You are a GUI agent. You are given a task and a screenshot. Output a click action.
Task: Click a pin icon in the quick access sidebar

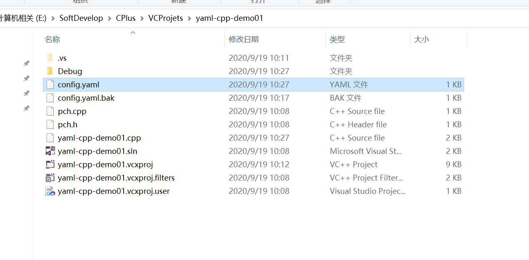pyautogui.click(x=26, y=63)
